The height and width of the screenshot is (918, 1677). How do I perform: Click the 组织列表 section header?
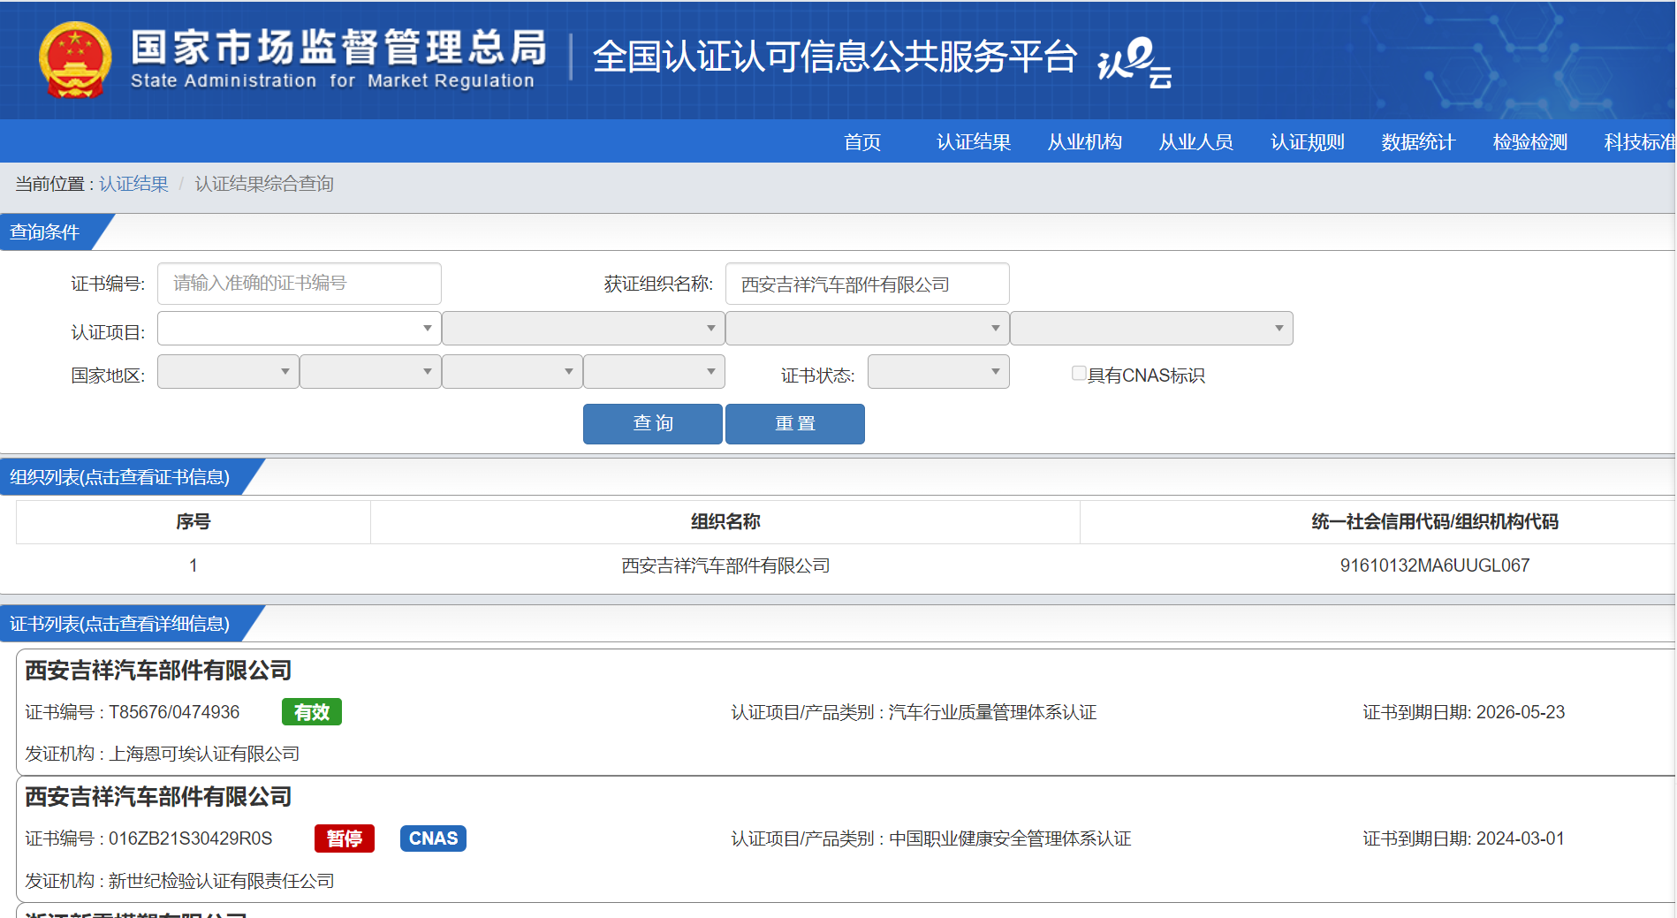coord(120,477)
